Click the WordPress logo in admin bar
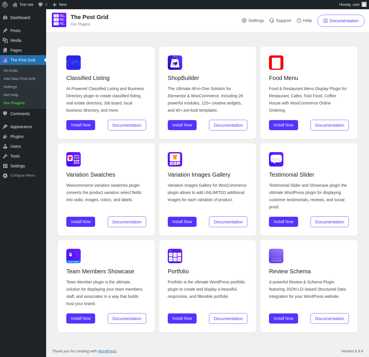 pyautogui.click(x=5, y=5)
